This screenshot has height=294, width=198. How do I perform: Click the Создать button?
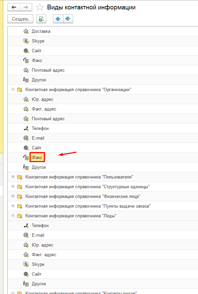[x=20, y=19]
